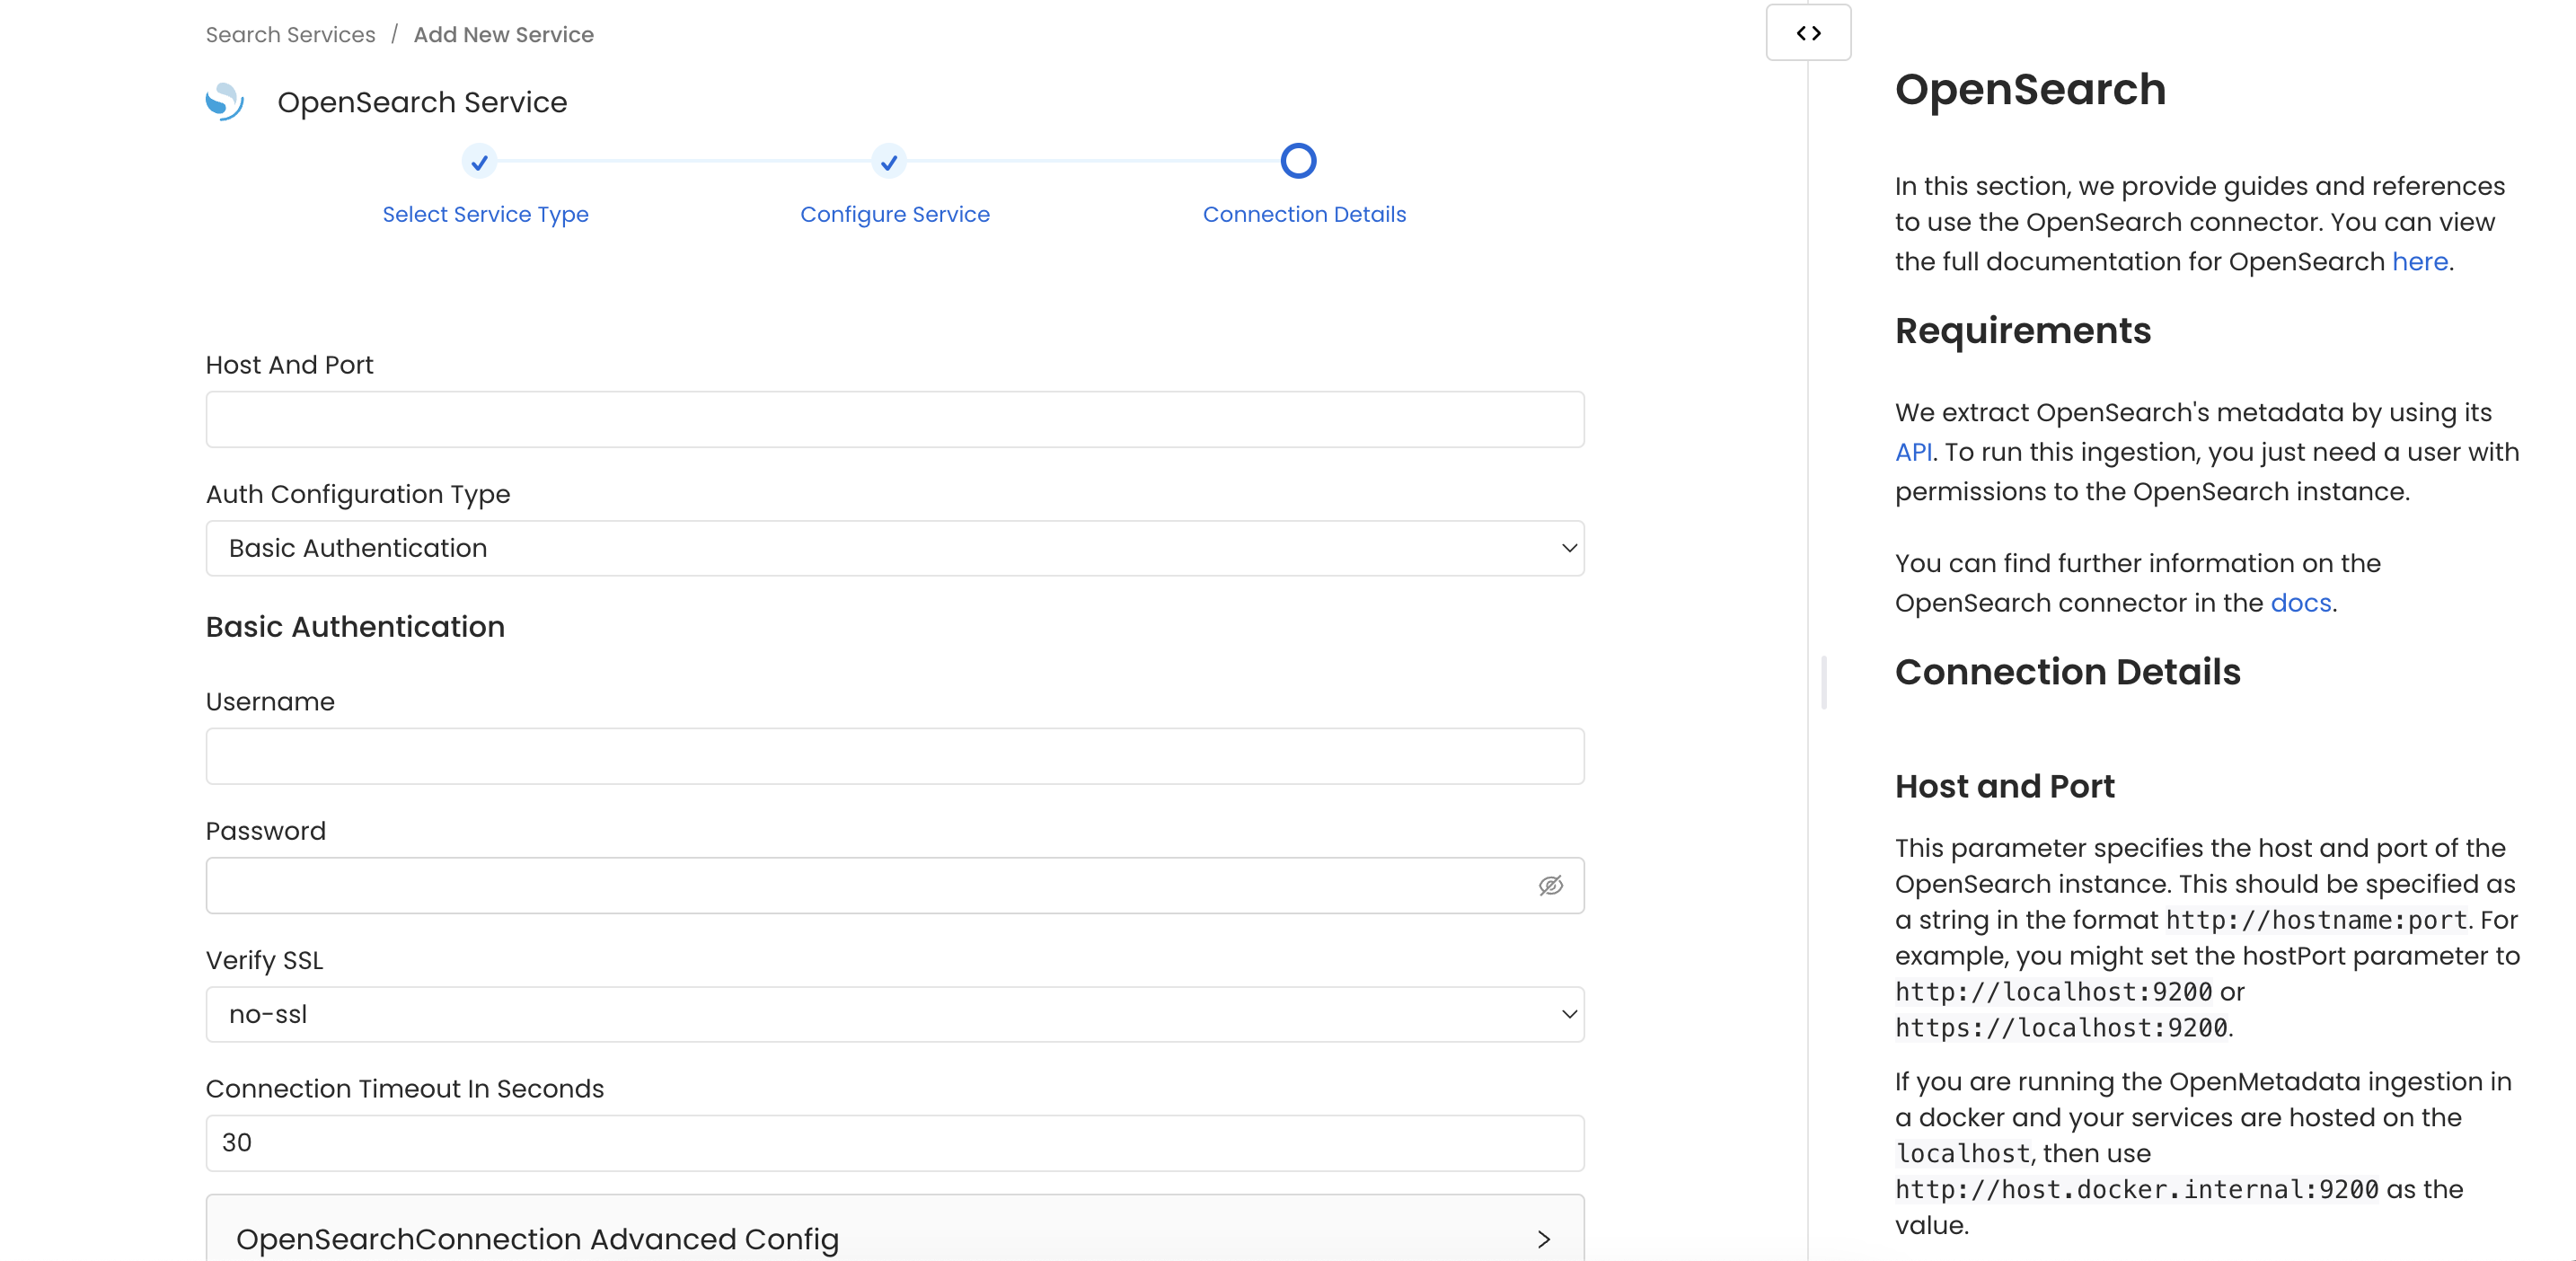2576x1261 pixels.
Task: Show the password using the eye icon
Action: click(1551, 885)
